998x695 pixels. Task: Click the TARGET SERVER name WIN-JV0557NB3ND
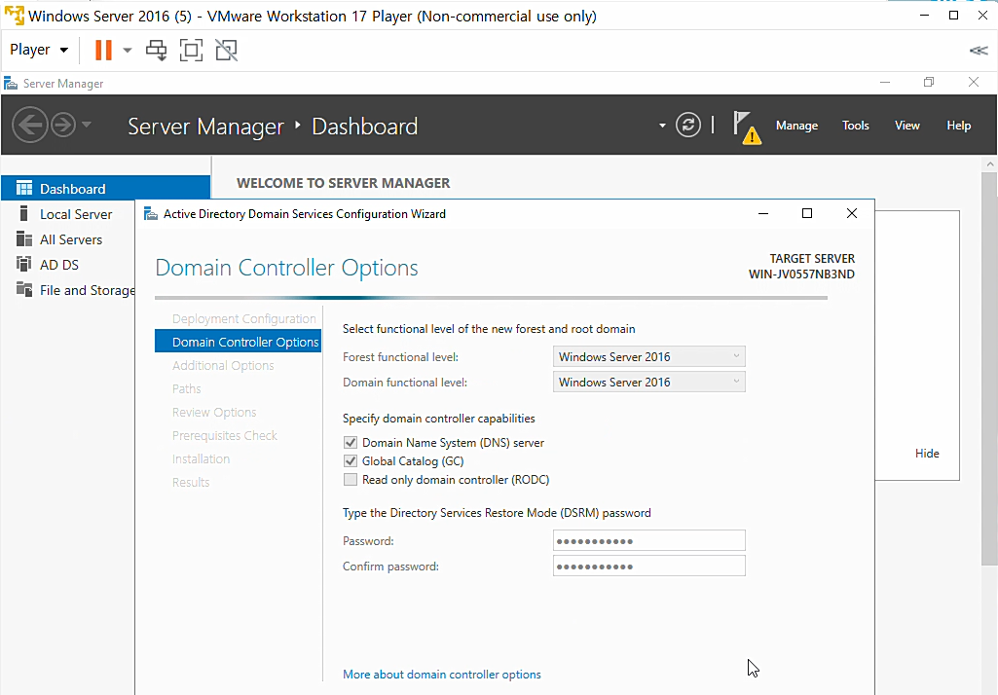tap(801, 274)
